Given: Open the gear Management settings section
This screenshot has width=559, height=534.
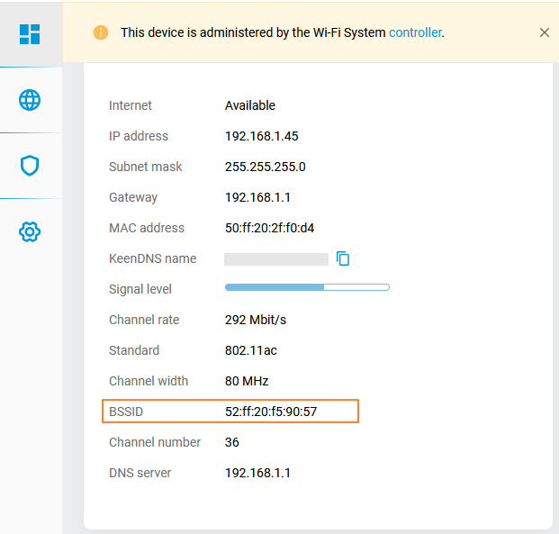Looking at the screenshot, I should (30, 232).
